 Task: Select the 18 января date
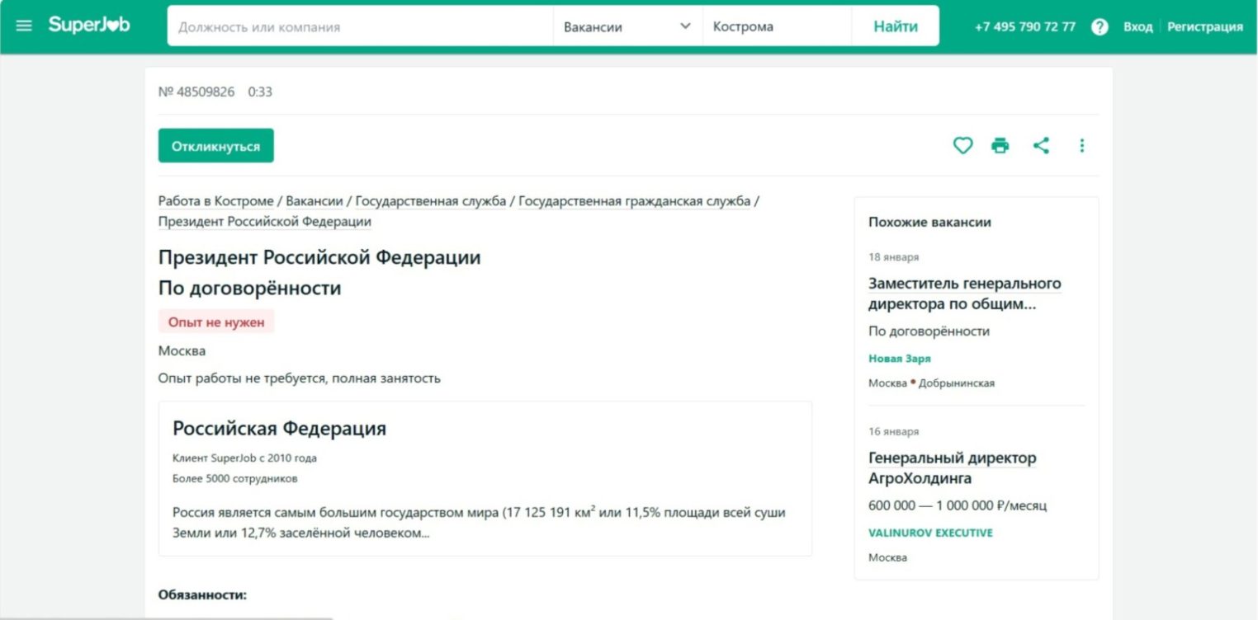pos(893,257)
